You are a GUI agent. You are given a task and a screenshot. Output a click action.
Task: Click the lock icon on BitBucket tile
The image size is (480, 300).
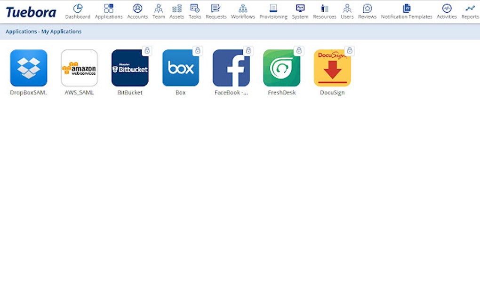coord(147,51)
